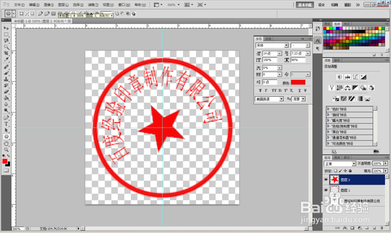The height and width of the screenshot is (233, 391).
Task: Select the Lasso tool
Action: [6, 41]
